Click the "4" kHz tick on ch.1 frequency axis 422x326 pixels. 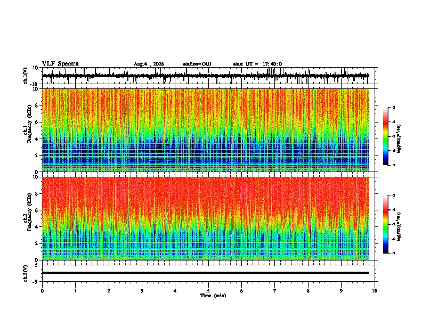point(37,139)
